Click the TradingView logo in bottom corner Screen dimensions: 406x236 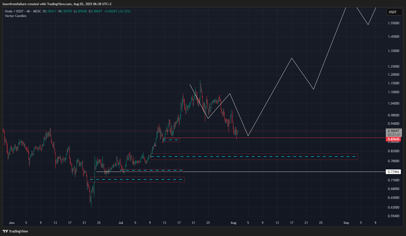[15, 231]
